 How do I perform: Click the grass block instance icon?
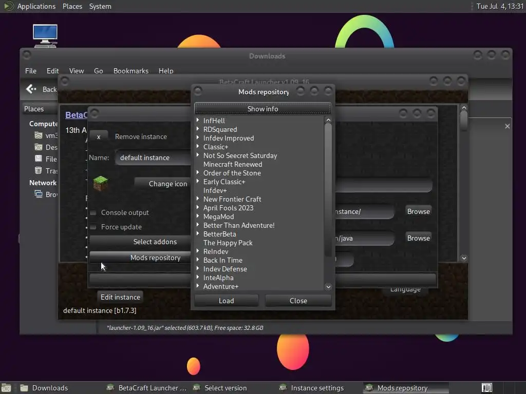[x=100, y=183]
